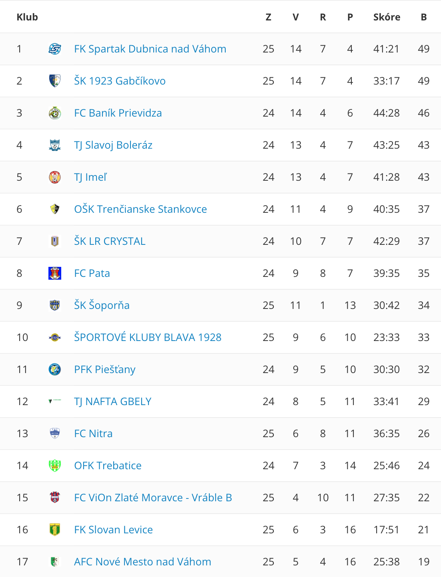Click the FK Slovan Levice badge
Viewport: 441px width, 577px height.
click(x=55, y=530)
